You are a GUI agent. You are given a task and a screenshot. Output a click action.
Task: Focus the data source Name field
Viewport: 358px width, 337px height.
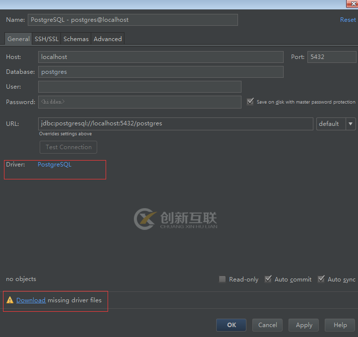click(133, 20)
